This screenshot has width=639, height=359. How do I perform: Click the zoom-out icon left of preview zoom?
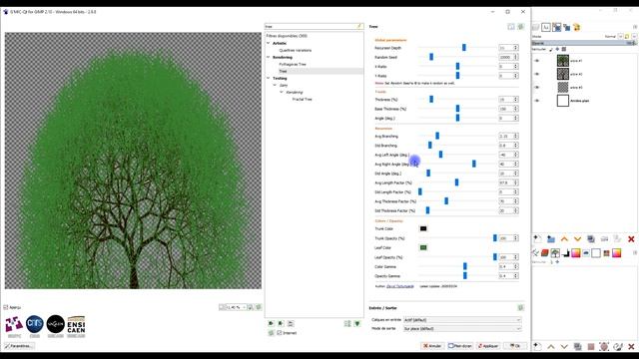[x=222, y=307]
